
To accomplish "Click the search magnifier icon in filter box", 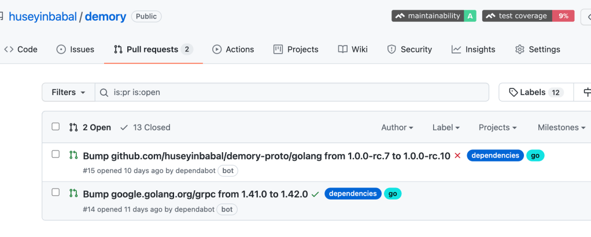I will [x=104, y=92].
